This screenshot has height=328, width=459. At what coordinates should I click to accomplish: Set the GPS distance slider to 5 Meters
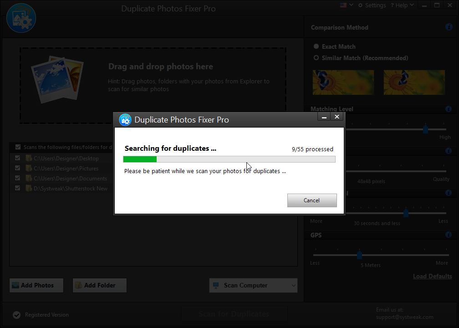click(360, 255)
